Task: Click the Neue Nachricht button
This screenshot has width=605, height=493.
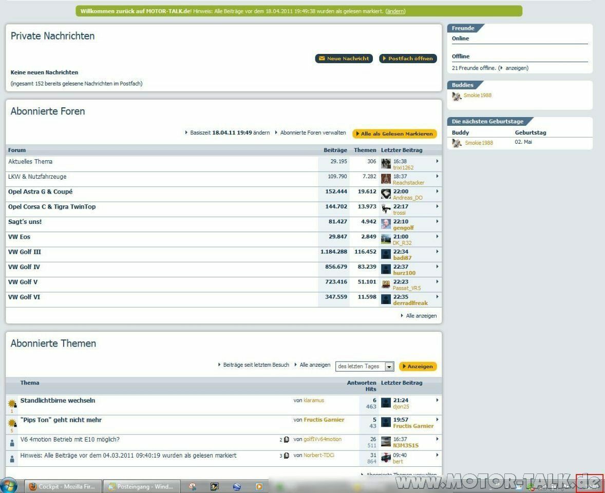Action: coord(344,59)
